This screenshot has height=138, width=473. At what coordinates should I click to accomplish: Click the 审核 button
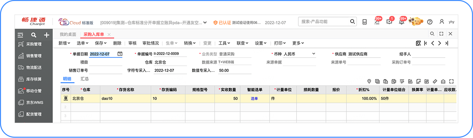click(132, 43)
